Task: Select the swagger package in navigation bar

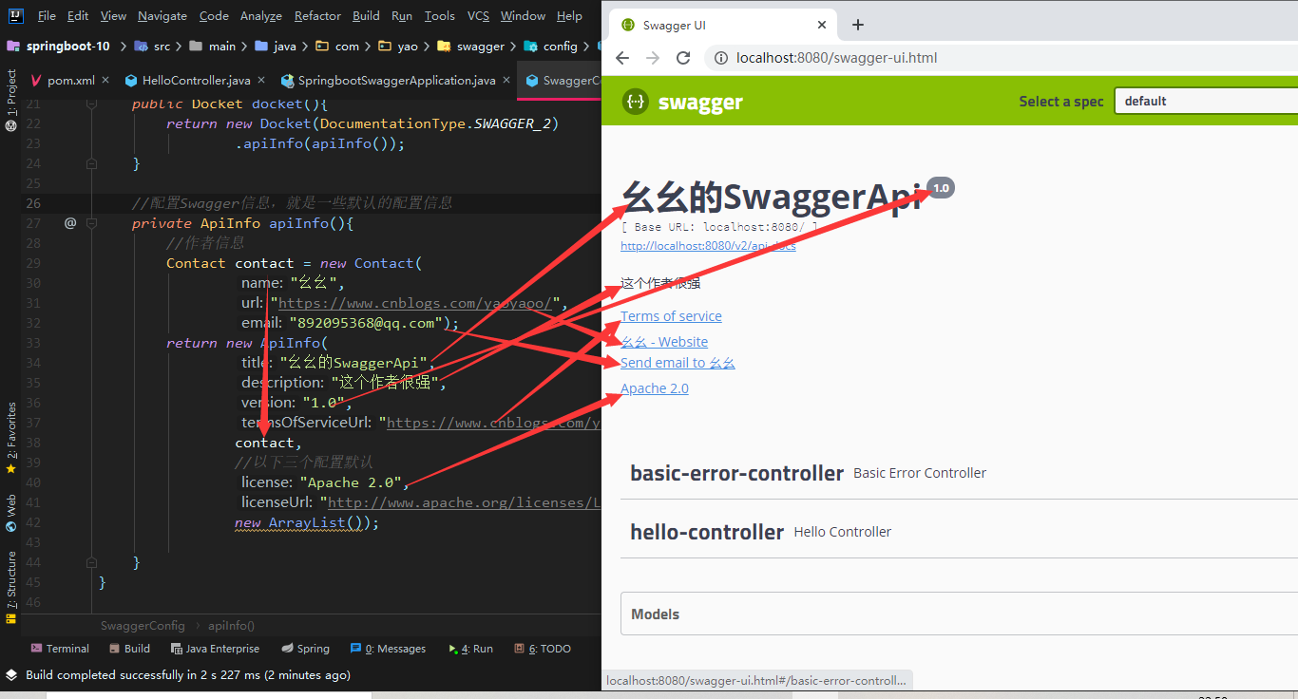Action: (470, 46)
